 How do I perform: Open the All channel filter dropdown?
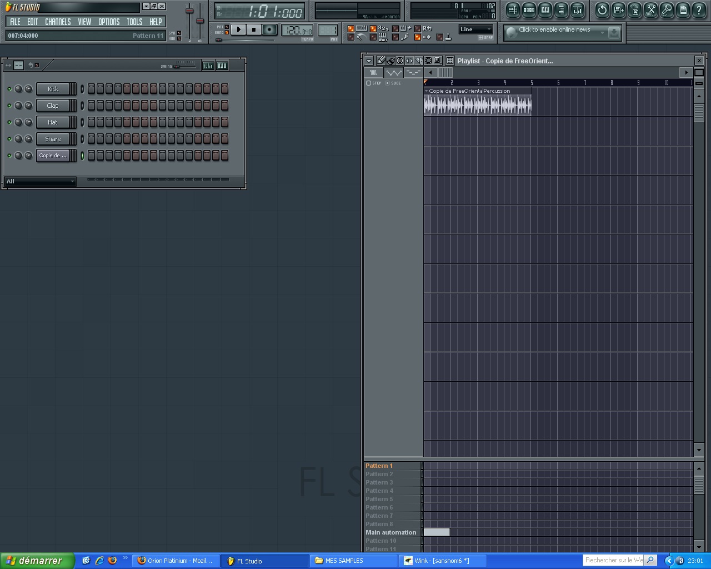click(x=40, y=182)
